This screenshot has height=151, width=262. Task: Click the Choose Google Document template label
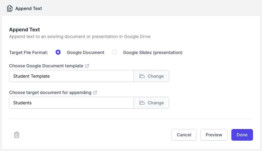(46, 66)
